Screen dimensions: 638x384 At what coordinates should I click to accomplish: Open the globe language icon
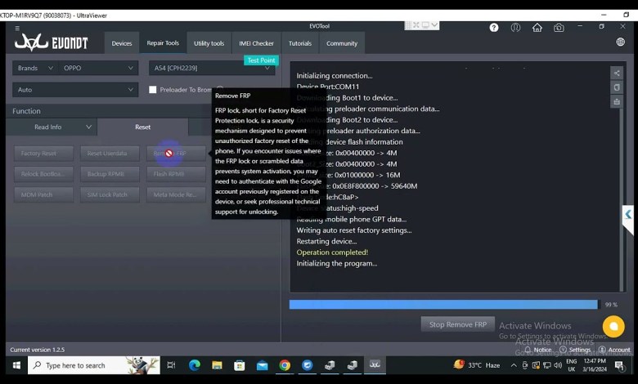621,42
